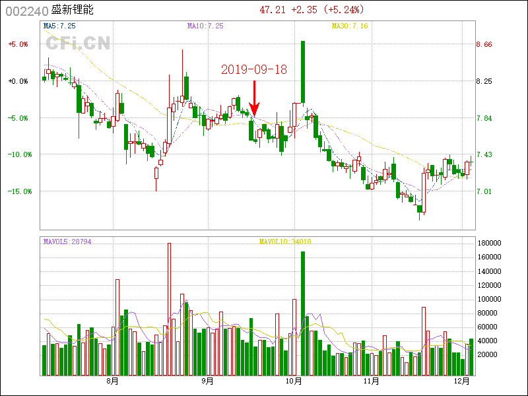This screenshot has height=396, width=528.
Task: Click the CFi.CN watermark logo
Action: coord(78,43)
